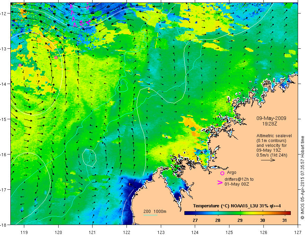Click the longitude label 126

click(x=263, y=232)
